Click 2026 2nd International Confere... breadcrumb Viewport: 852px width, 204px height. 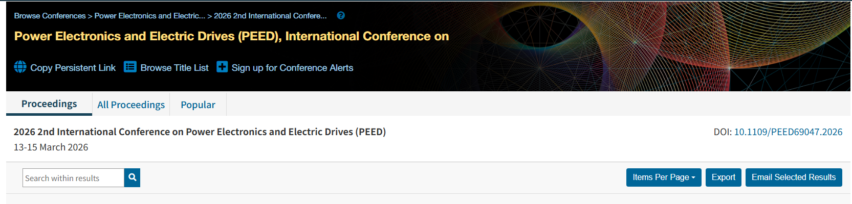click(x=270, y=16)
